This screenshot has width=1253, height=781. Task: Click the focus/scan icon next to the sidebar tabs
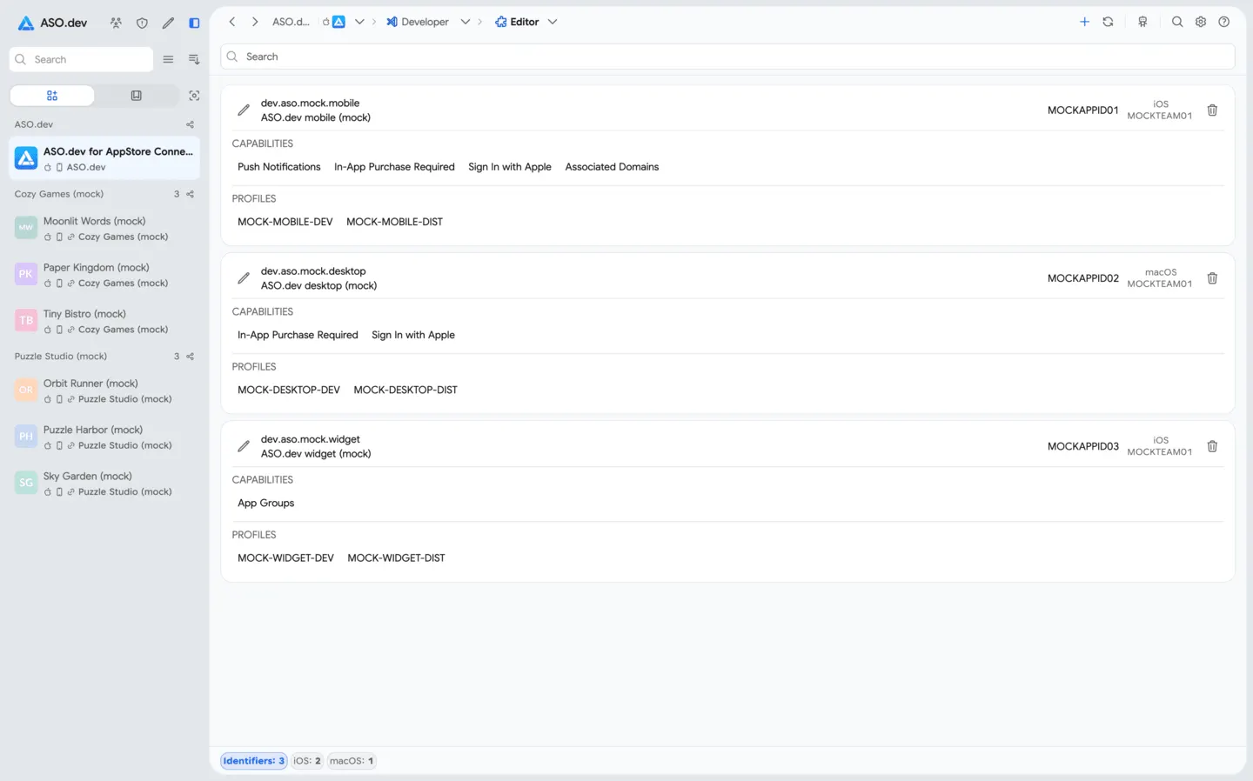point(194,96)
